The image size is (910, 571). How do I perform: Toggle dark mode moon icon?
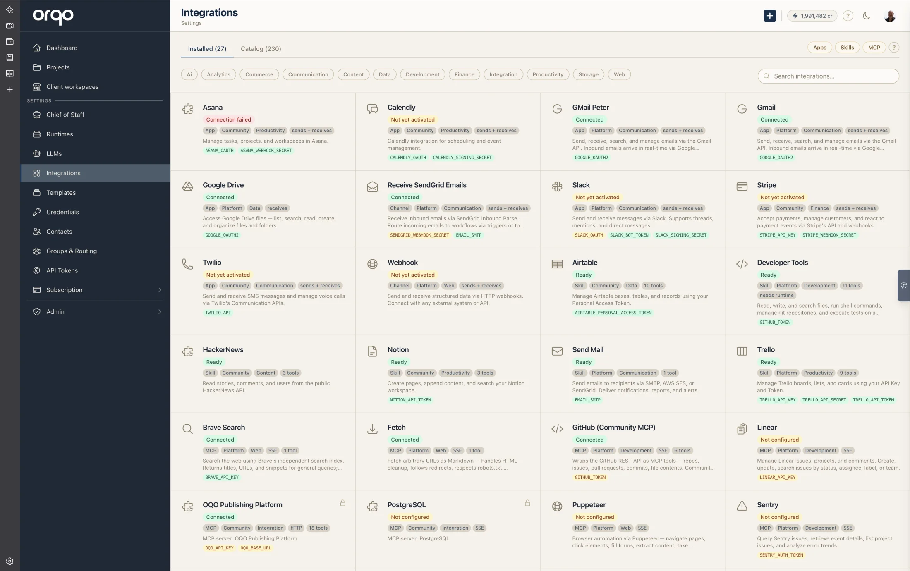click(x=867, y=16)
